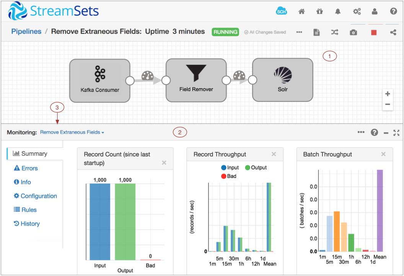Switch to the Errors tab

pyautogui.click(x=26, y=168)
